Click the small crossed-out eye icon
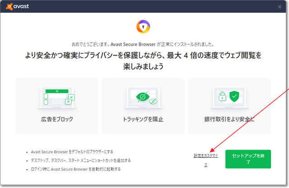 pos(152,102)
